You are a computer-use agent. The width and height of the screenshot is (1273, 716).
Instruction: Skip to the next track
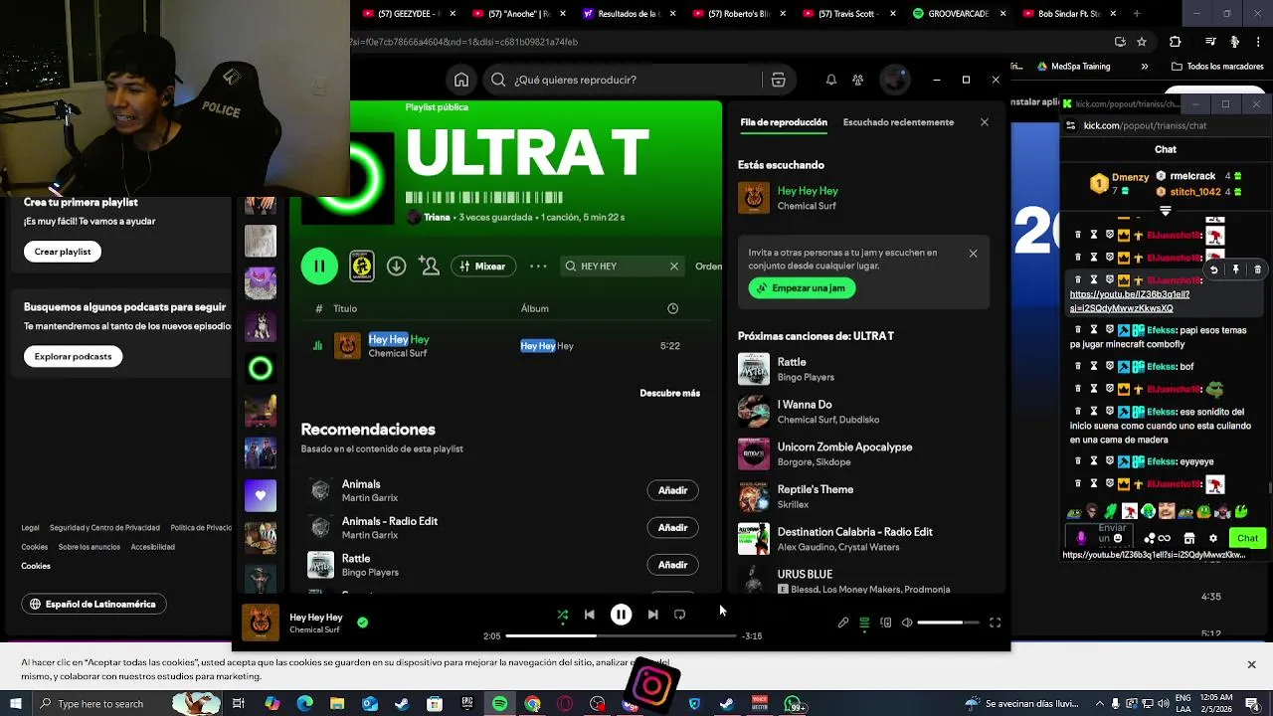[652, 615]
